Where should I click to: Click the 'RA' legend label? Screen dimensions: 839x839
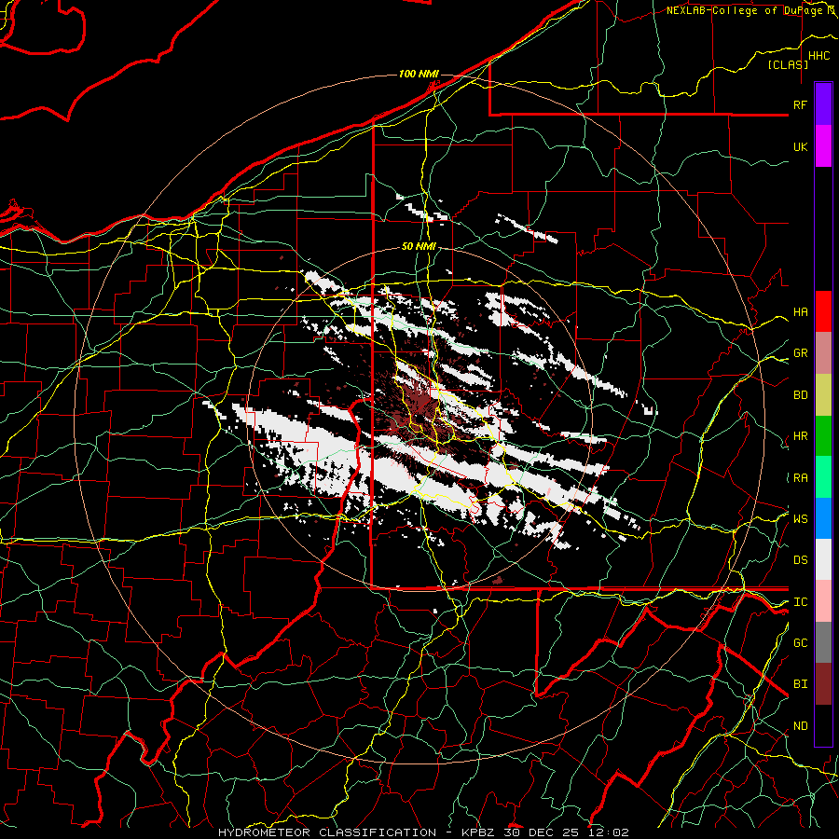point(800,477)
